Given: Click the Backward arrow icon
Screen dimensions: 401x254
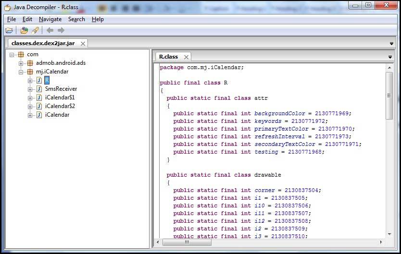Looking at the screenshot, I should pyautogui.click(x=50, y=30).
